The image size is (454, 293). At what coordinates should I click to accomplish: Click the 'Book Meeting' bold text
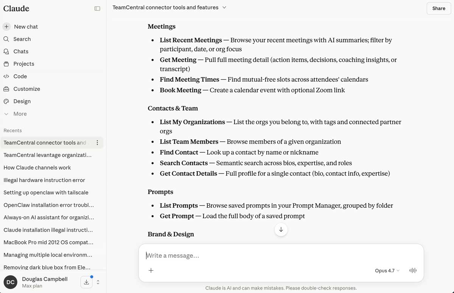(180, 90)
